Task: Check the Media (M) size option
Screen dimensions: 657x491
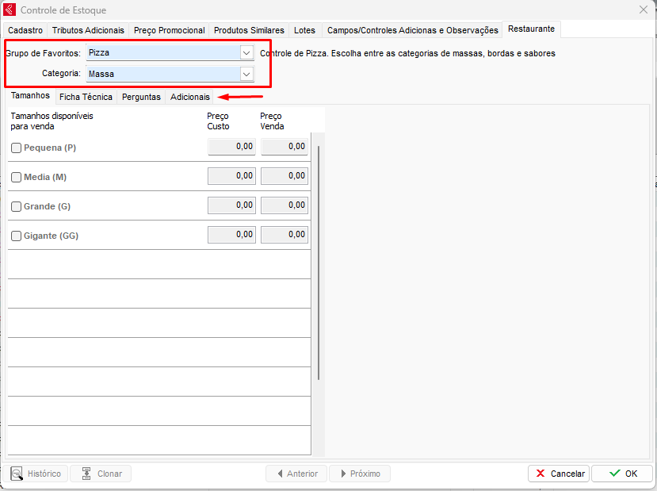Action: [x=16, y=177]
